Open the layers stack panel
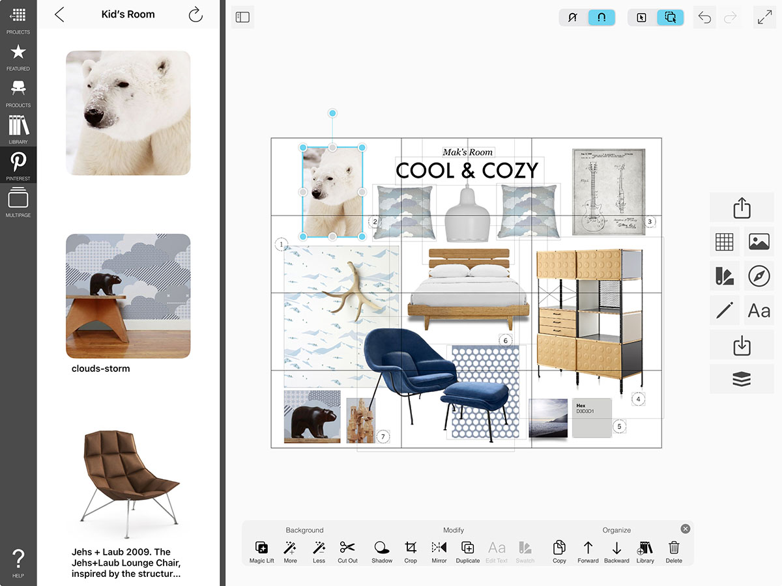The height and width of the screenshot is (586, 782). tap(742, 379)
